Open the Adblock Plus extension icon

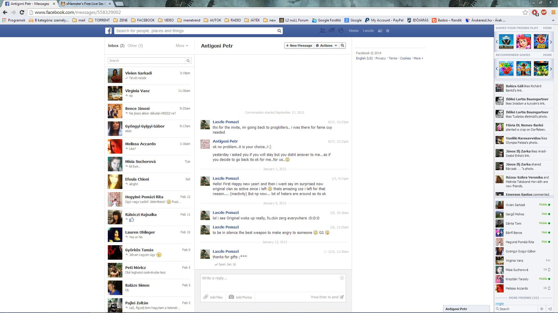coord(544,12)
